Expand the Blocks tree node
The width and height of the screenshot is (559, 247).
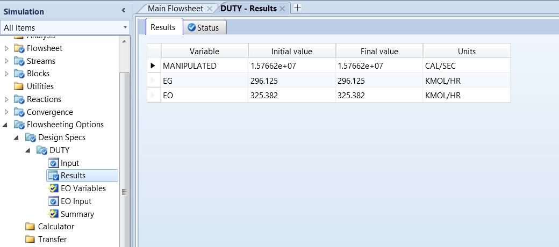[x=6, y=74]
